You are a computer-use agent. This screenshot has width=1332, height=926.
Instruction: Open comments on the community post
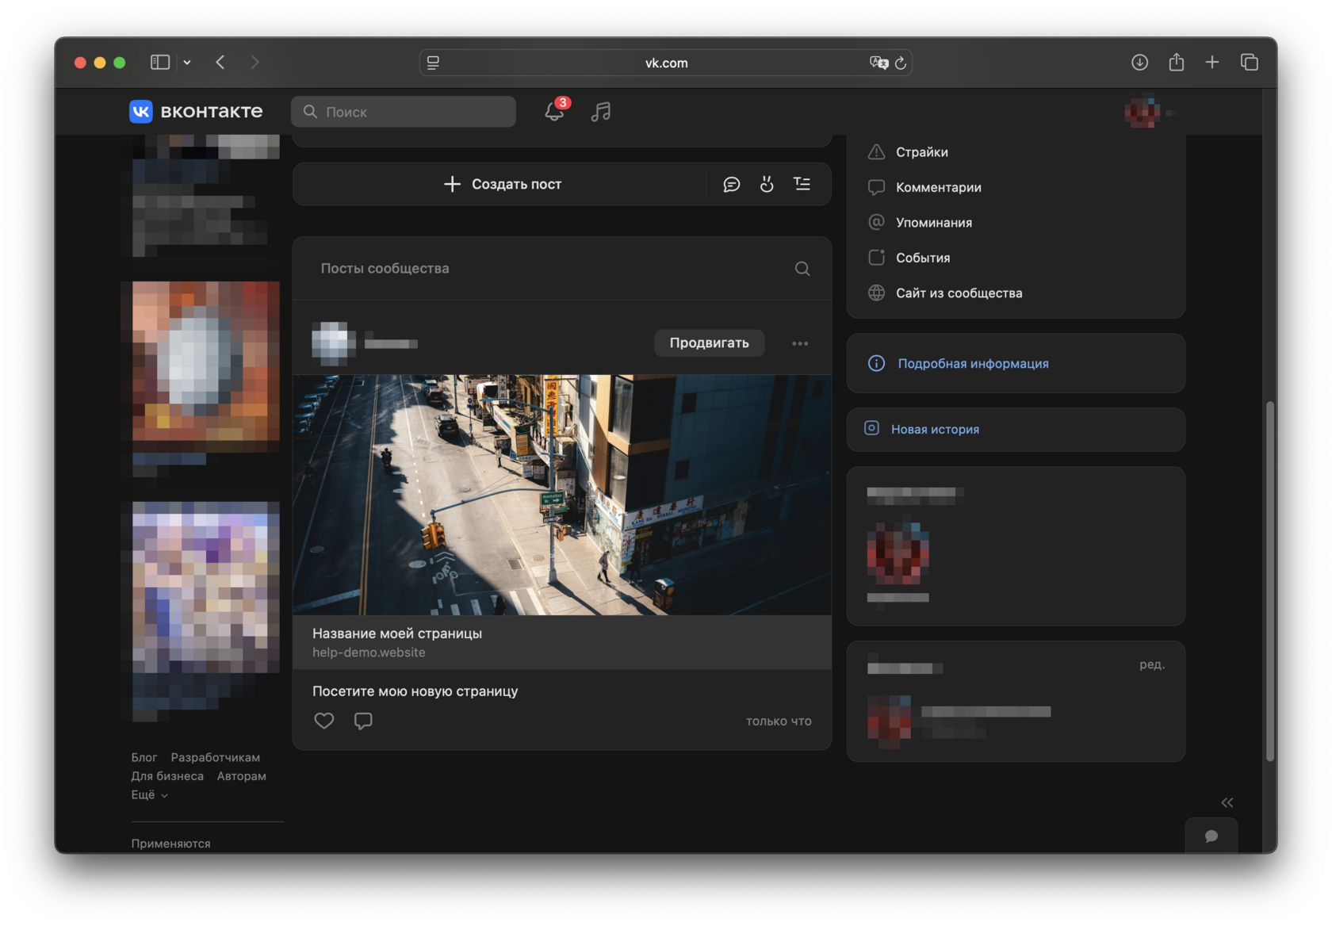point(363,721)
